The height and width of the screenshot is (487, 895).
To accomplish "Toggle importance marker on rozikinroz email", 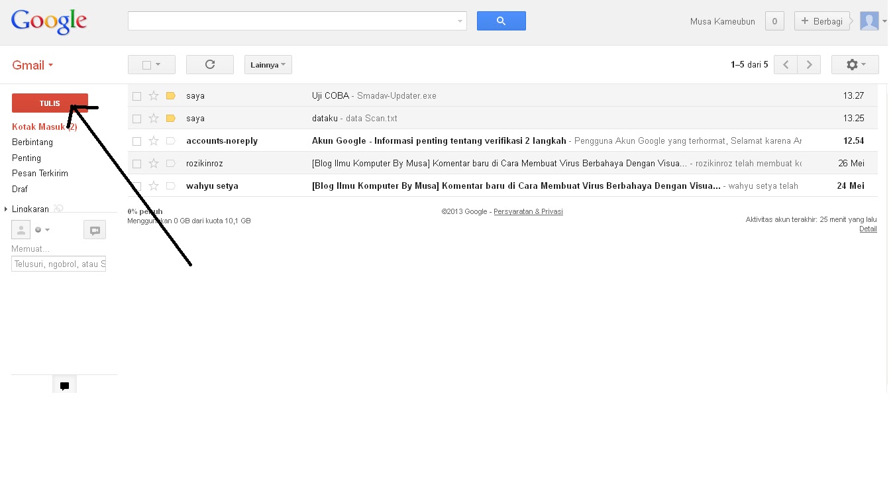I will click(x=170, y=163).
